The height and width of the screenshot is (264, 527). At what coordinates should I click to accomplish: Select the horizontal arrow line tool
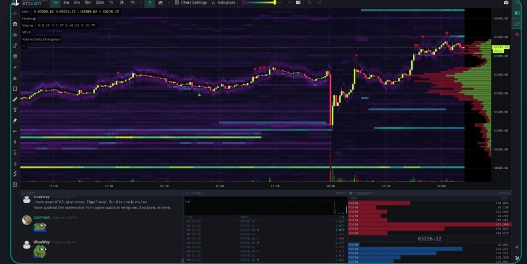click(x=15, y=131)
